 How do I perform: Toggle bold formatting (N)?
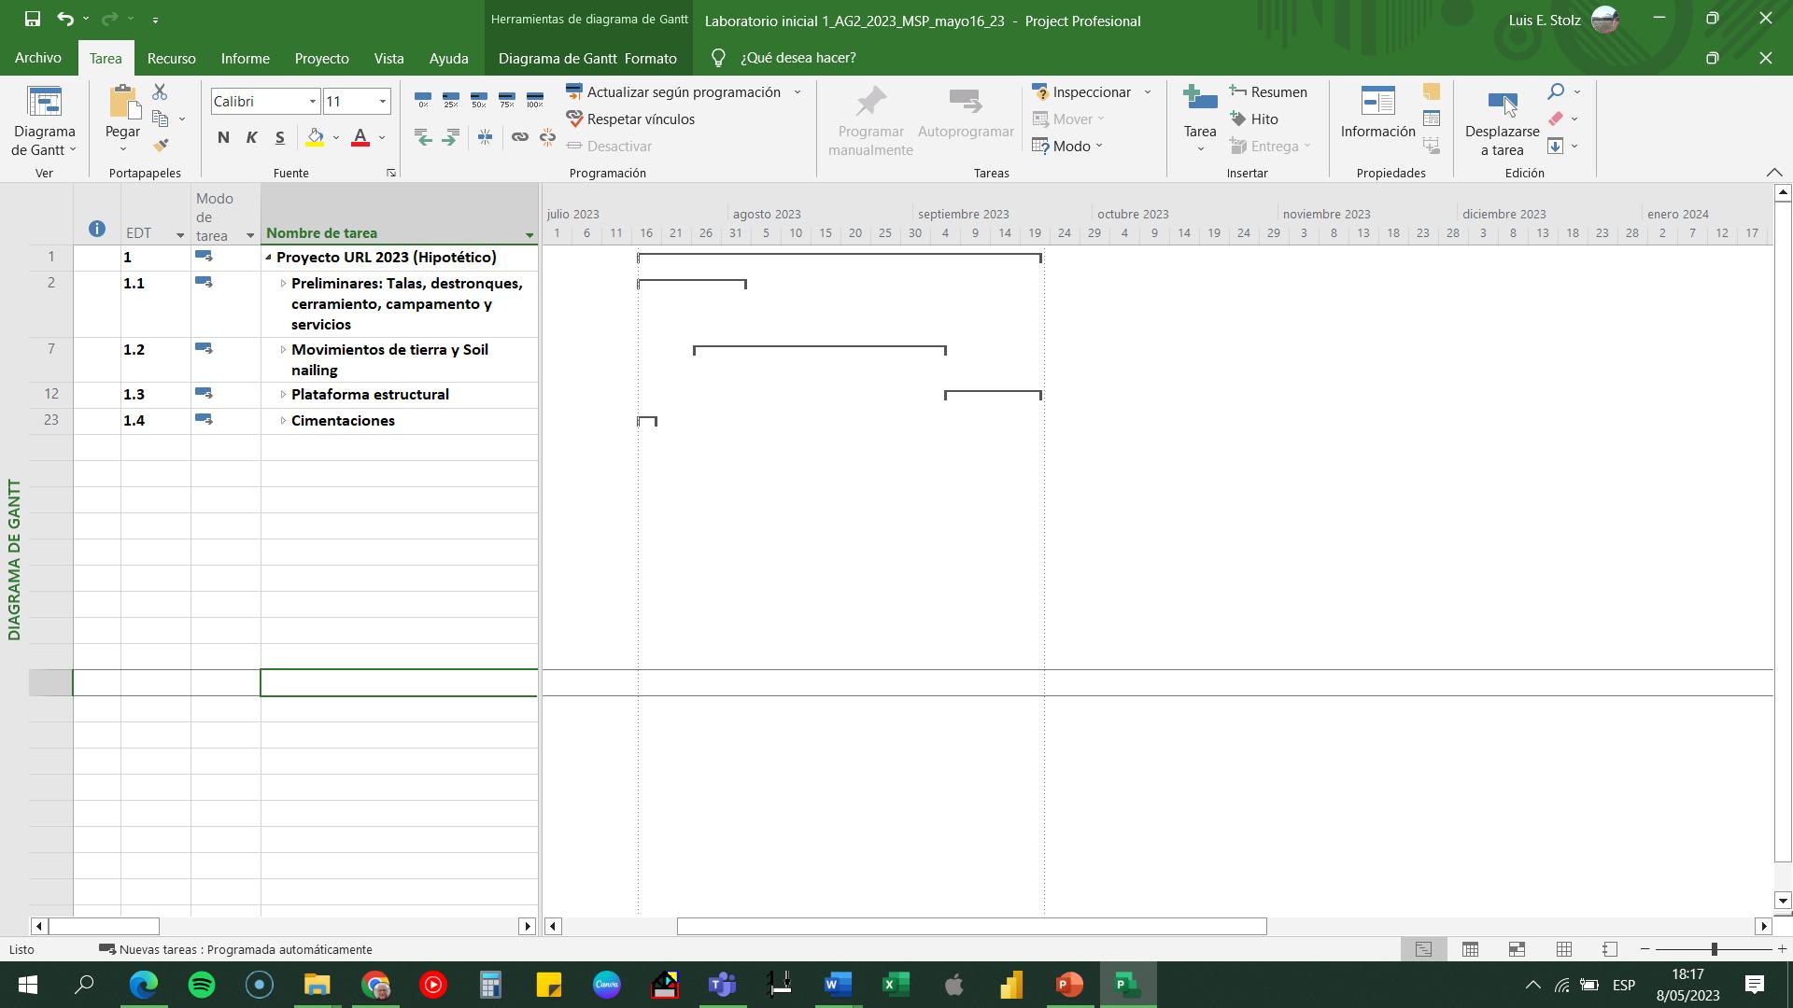coord(223,138)
